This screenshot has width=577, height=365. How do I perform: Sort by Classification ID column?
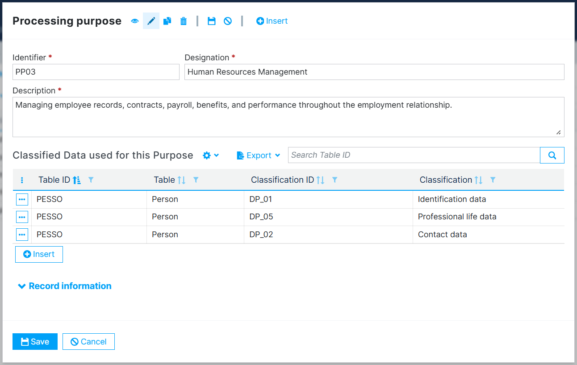point(320,180)
